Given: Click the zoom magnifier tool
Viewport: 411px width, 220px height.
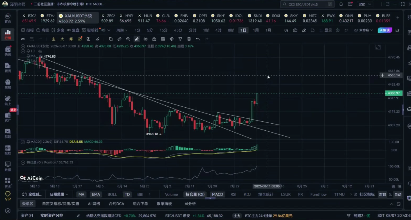Looking at the screenshot, I should coord(128,39).
